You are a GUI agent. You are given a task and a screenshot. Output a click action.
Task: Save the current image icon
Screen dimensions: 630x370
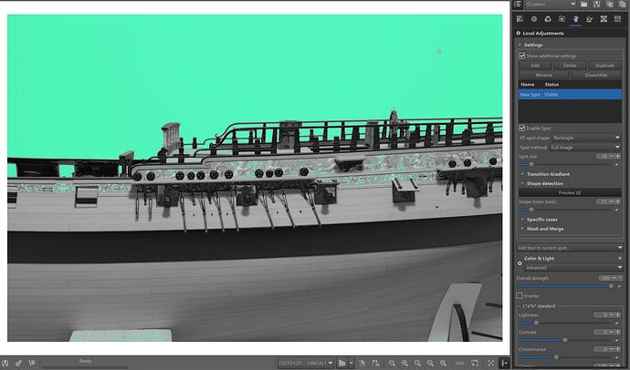pos(5,364)
